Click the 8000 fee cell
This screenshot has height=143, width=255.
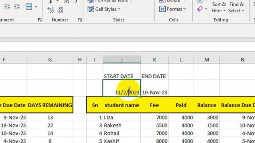[x=154, y=140]
